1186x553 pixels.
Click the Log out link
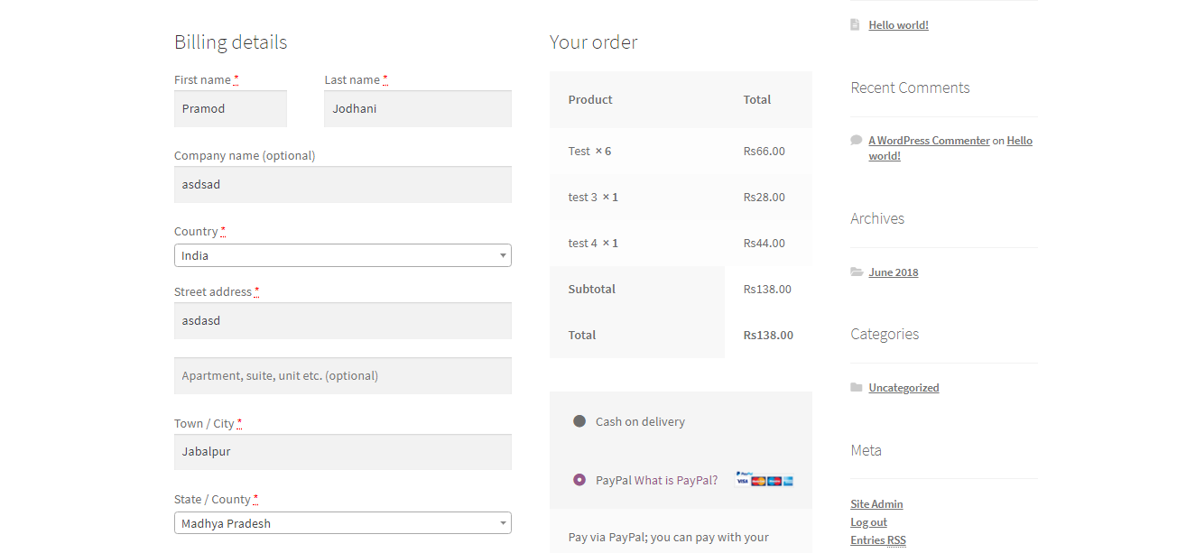coord(868,522)
